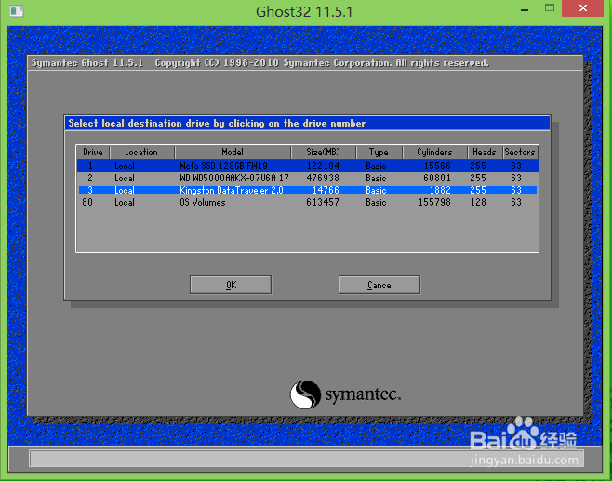Click the 122104 size value

[x=323, y=166]
